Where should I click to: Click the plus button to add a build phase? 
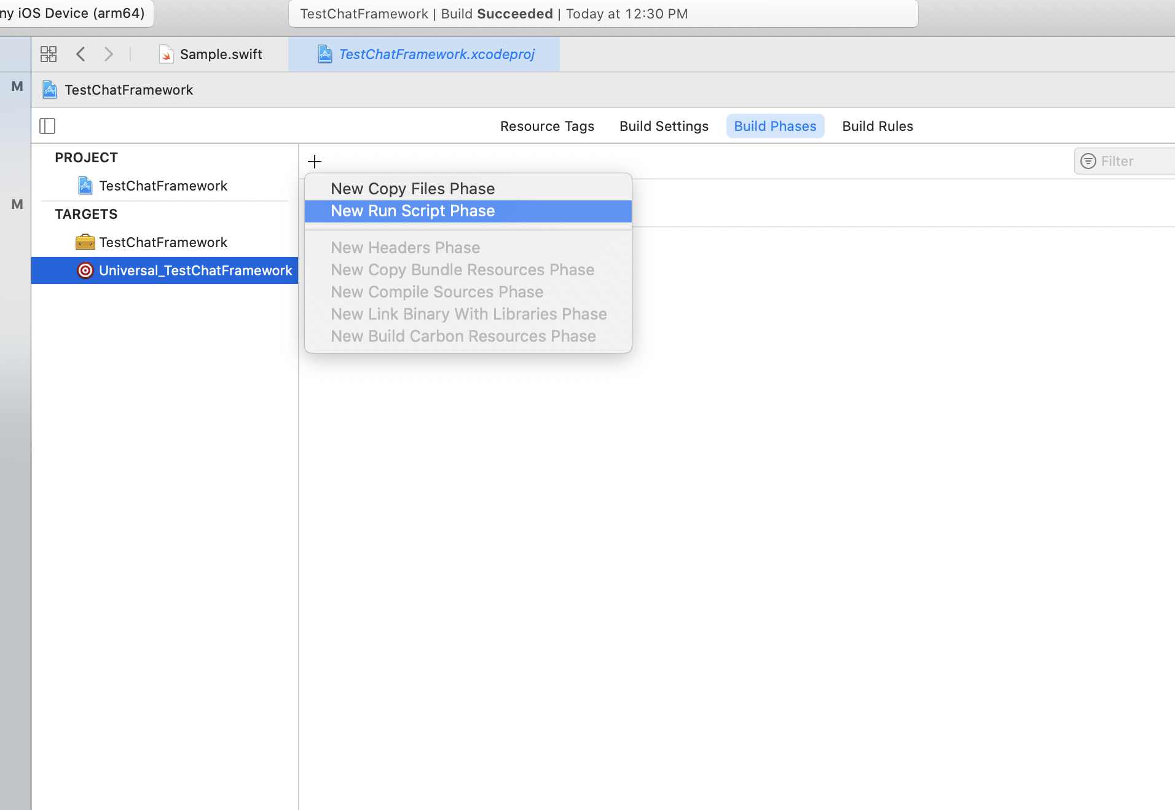(315, 162)
